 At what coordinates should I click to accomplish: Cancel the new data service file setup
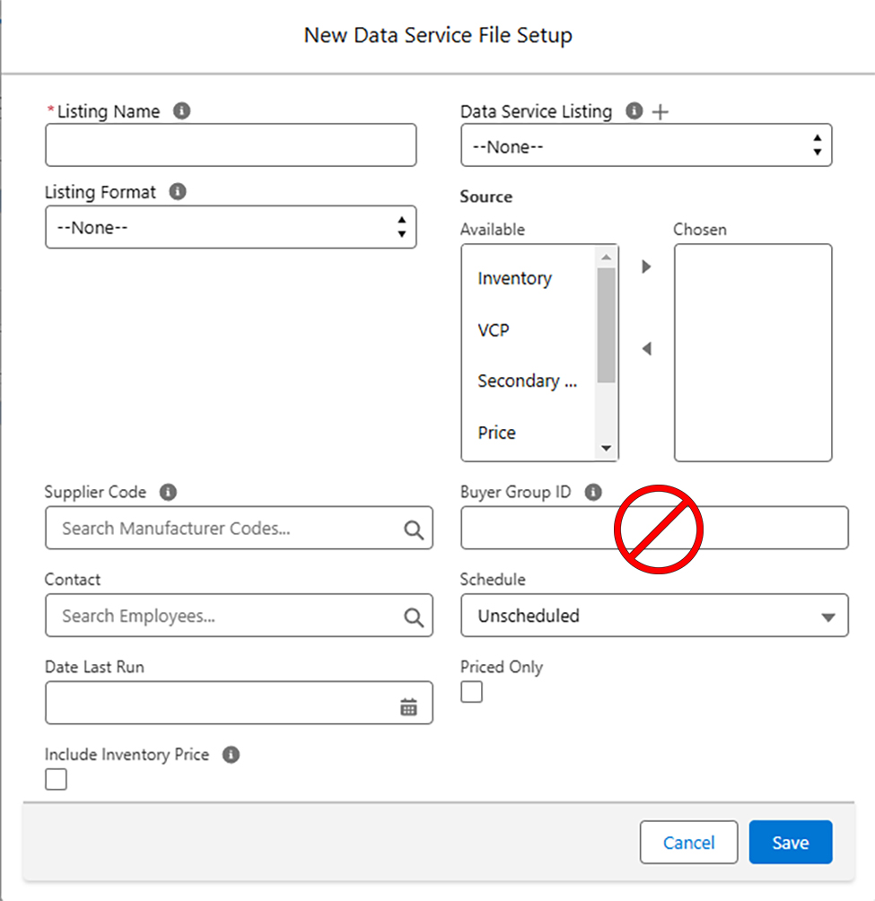(689, 843)
